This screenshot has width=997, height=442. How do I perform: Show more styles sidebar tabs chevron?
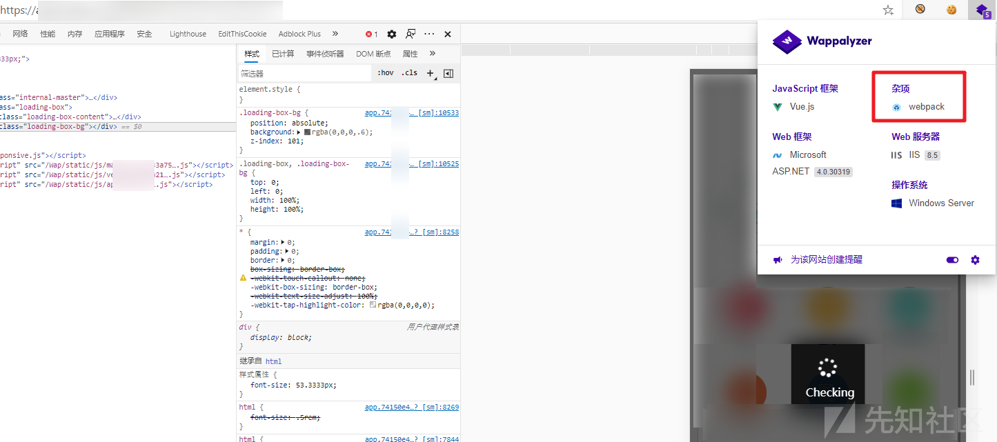click(x=433, y=54)
